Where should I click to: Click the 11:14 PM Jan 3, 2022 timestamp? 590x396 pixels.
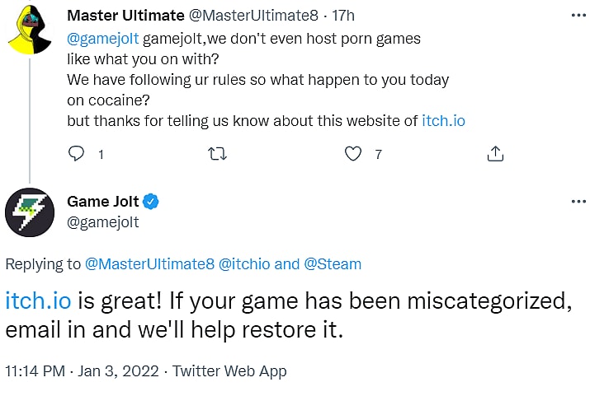(83, 370)
